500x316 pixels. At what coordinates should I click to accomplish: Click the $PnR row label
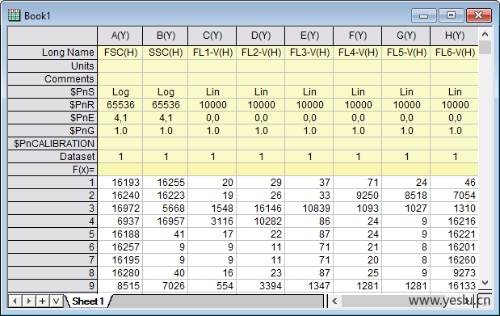tap(53, 105)
